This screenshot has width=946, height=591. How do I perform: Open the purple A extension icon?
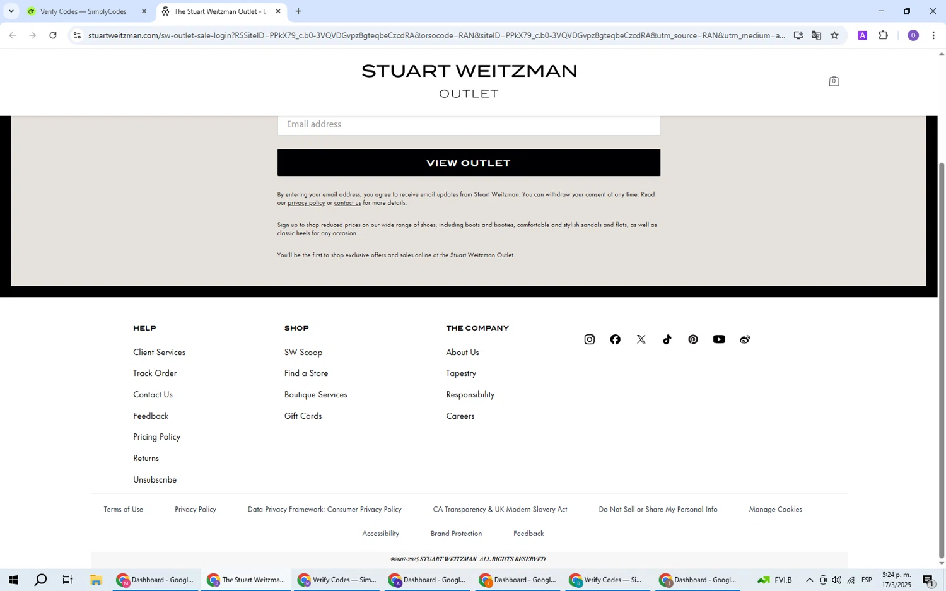863,35
